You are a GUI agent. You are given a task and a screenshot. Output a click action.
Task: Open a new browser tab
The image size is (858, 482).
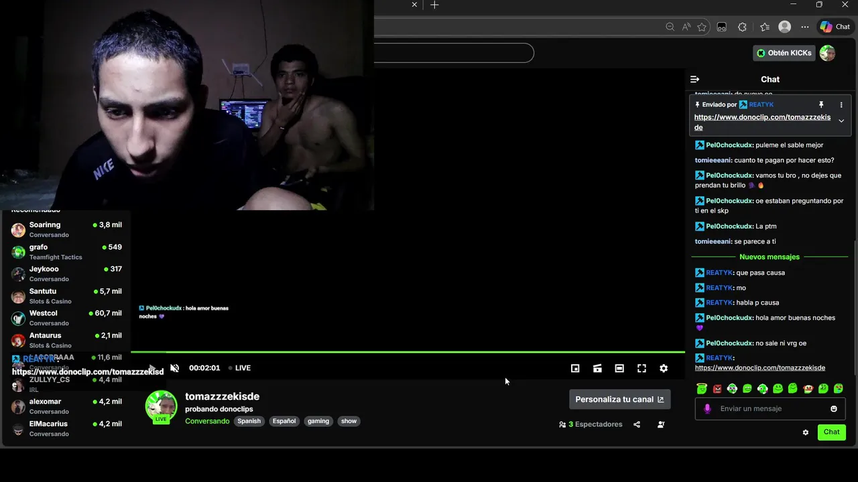[434, 5]
